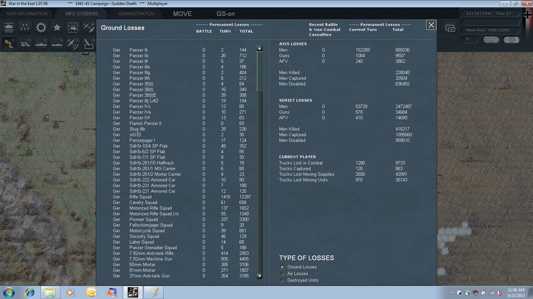Select air recon mode F5 plane icon
This screenshot has height=299, width=533.
point(73,44)
